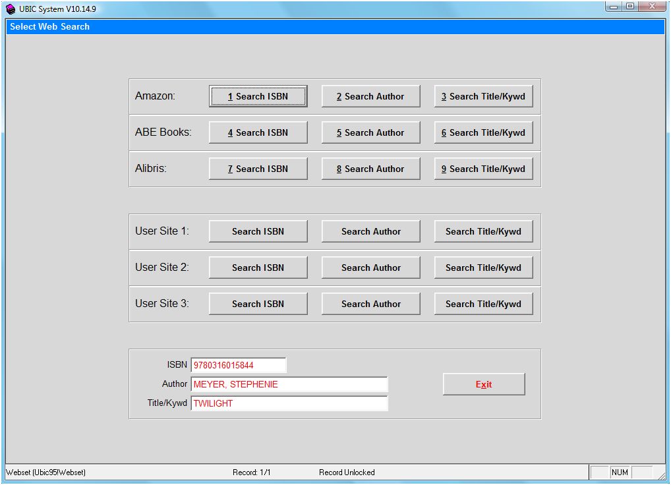Viewport: 671px width, 485px height.
Task: Click the 'Amazon:' row label
Action: tap(155, 96)
